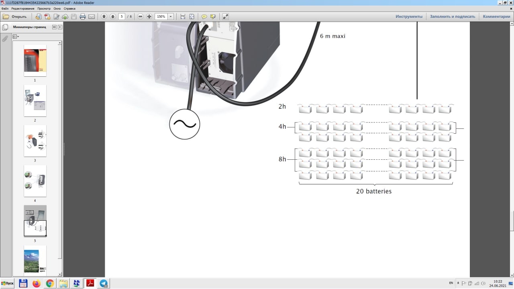
Task: Select page 2 thumbnail
Action: pos(35,100)
